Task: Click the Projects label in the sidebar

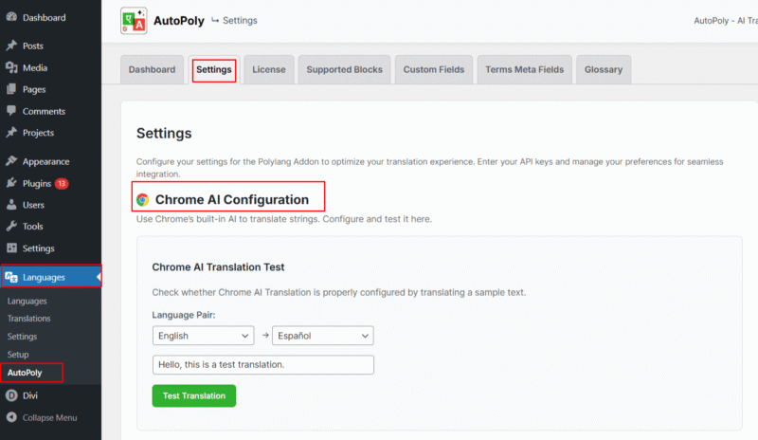Action: pos(38,133)
